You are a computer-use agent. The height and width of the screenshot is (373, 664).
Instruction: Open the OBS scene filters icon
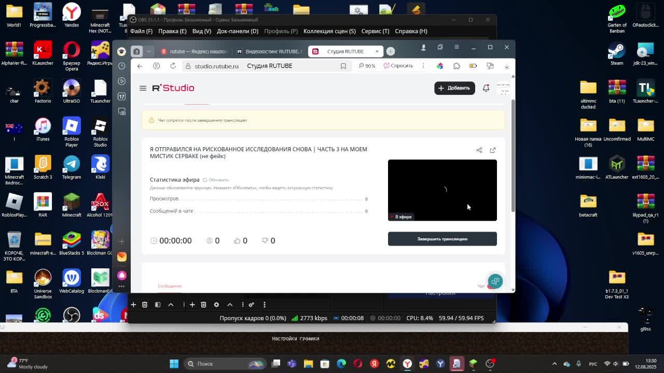coord(158,305)
